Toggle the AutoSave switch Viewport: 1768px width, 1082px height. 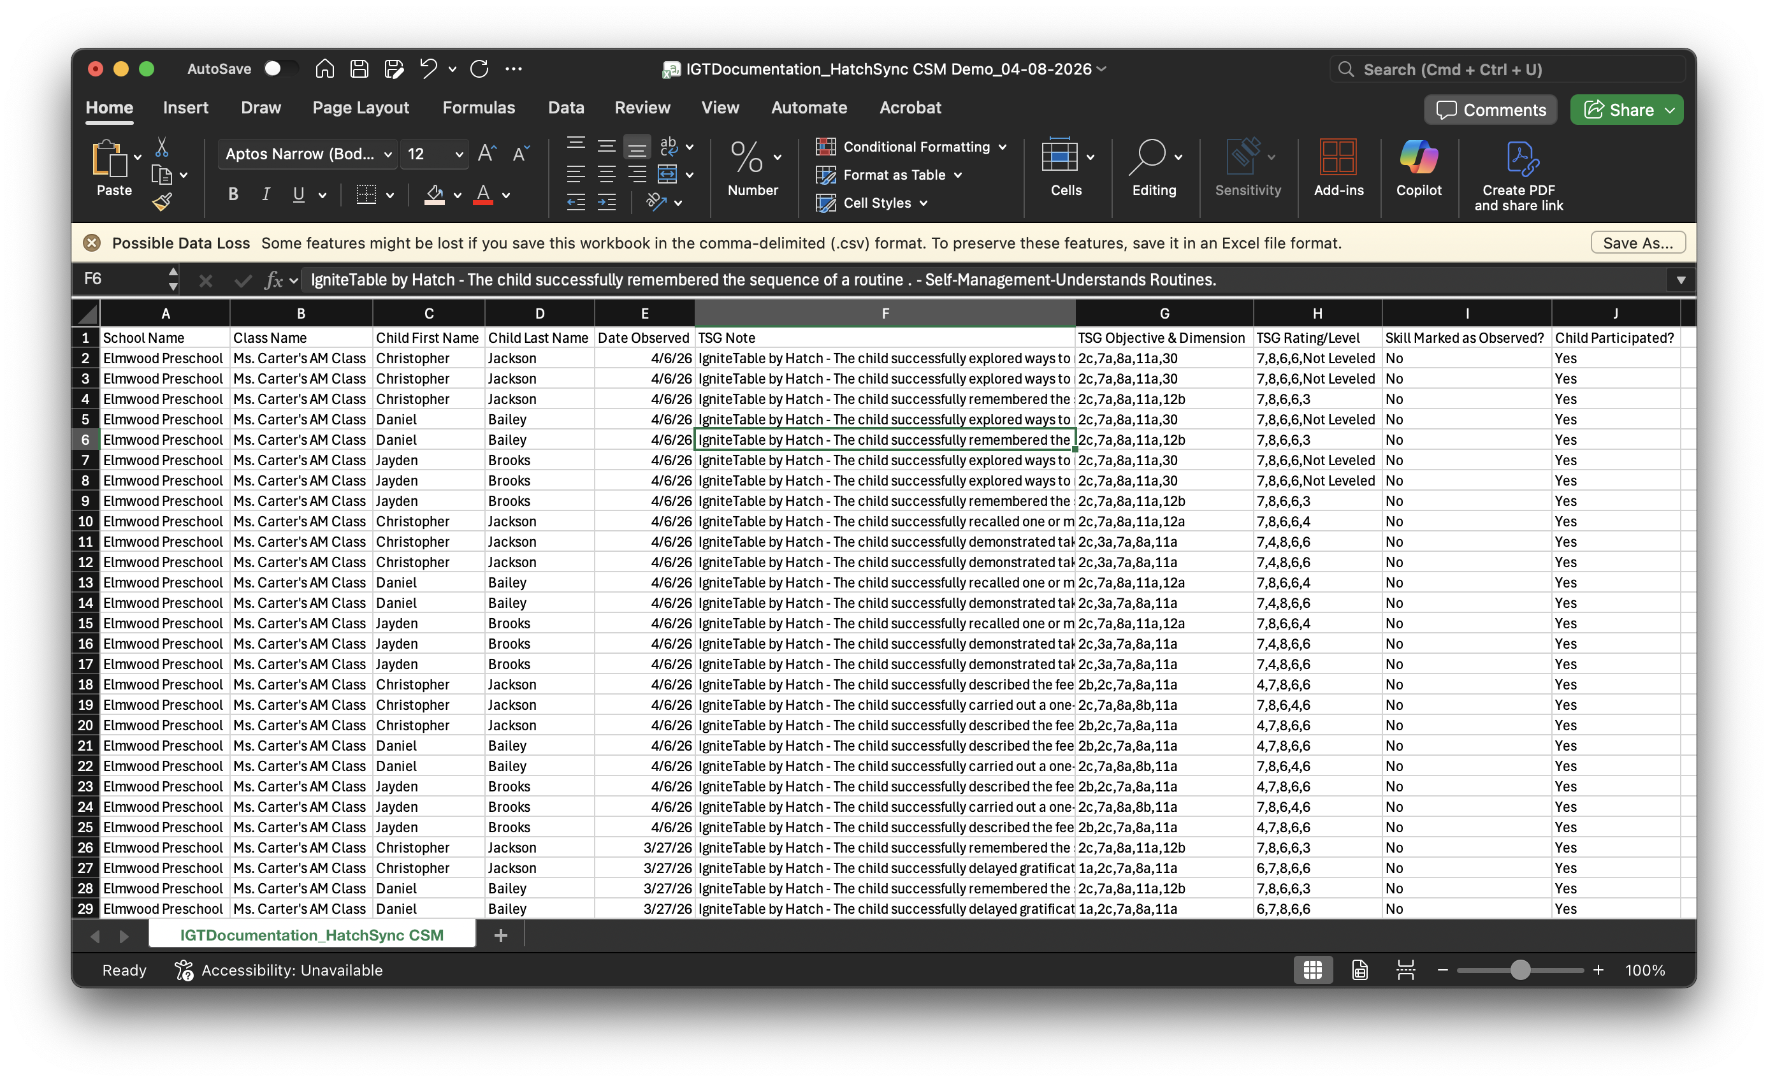pos(280,69)
